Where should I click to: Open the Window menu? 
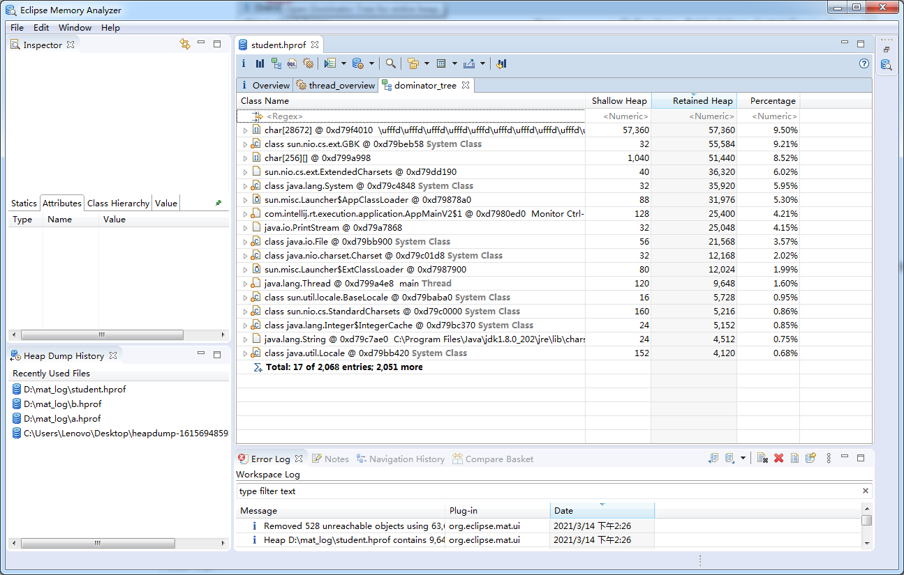coord(75,28)
